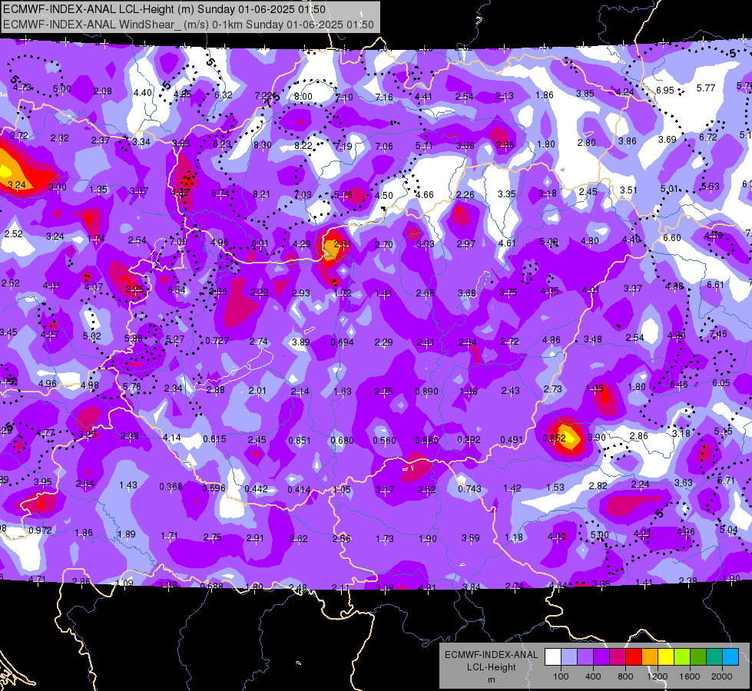The width and height of the screenshot is (752, 691).
Task: Click the wind shear value 4.14
Action: click(x=172, y=438)
